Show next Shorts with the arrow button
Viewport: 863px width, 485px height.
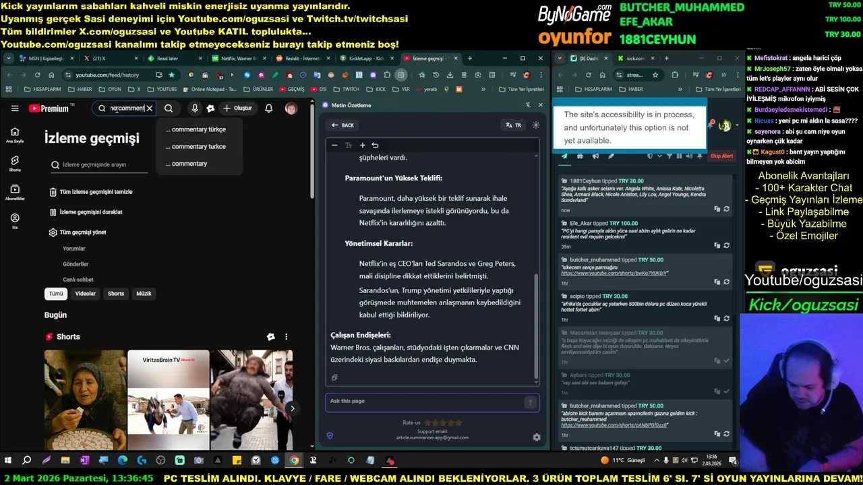pyautogui.click(x=292, y=408)
